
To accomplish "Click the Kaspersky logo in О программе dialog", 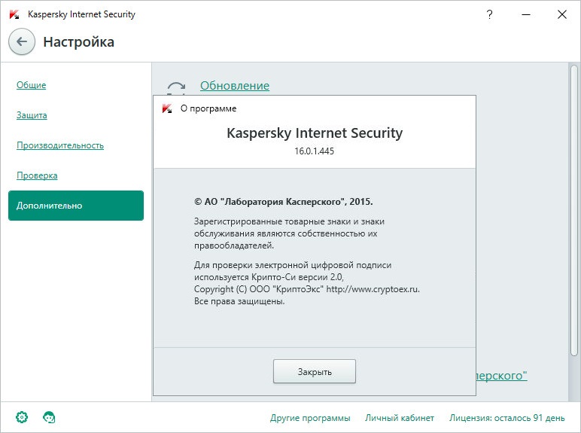I will 167,108.
